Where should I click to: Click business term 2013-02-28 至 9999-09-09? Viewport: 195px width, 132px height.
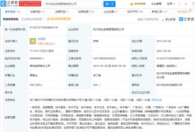[x=110, y=66]
